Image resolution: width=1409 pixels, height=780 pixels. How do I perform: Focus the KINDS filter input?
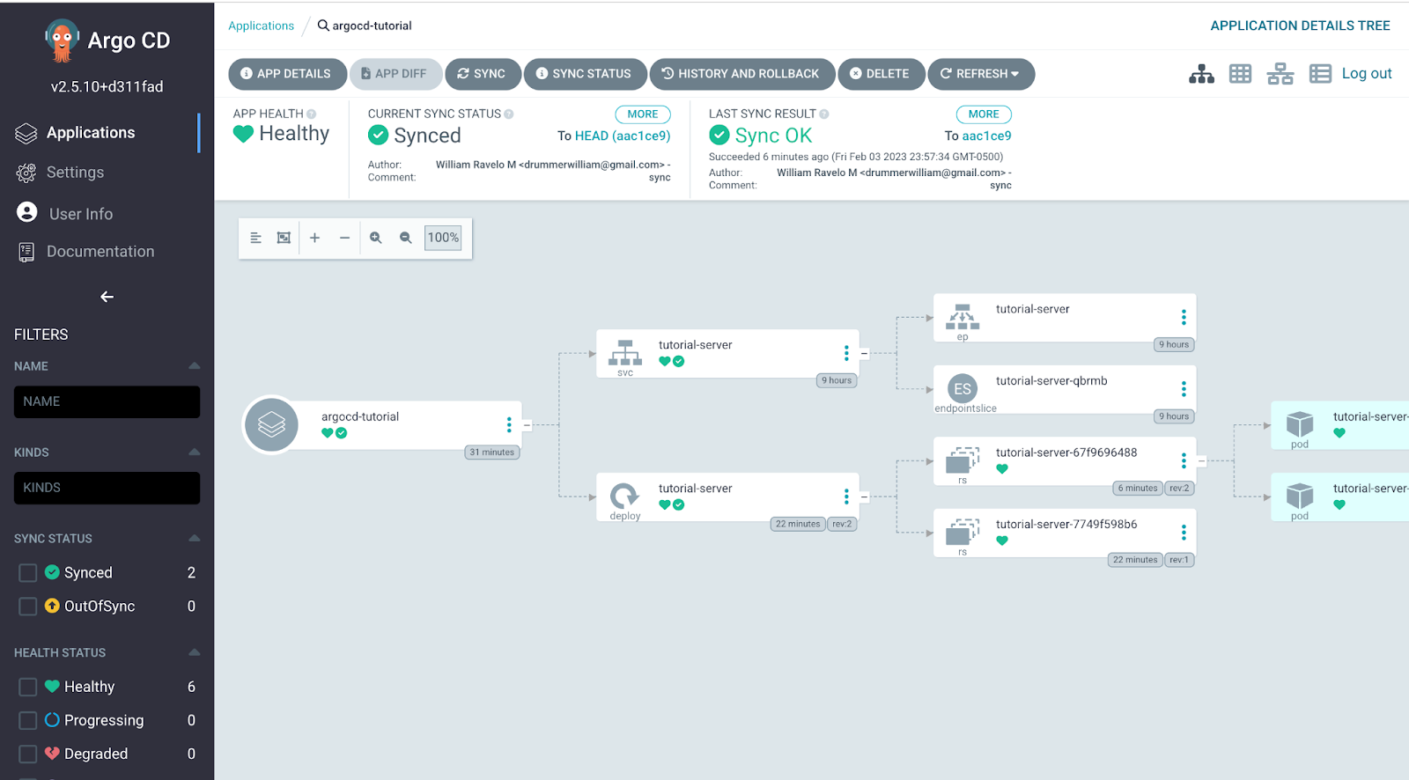pos(107,488)
